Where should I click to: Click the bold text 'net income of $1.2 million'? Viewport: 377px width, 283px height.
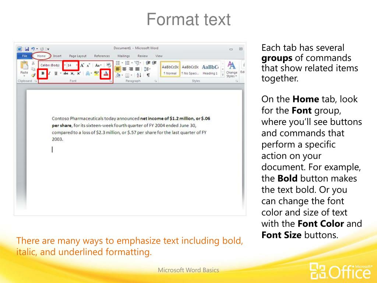[167, 118]
